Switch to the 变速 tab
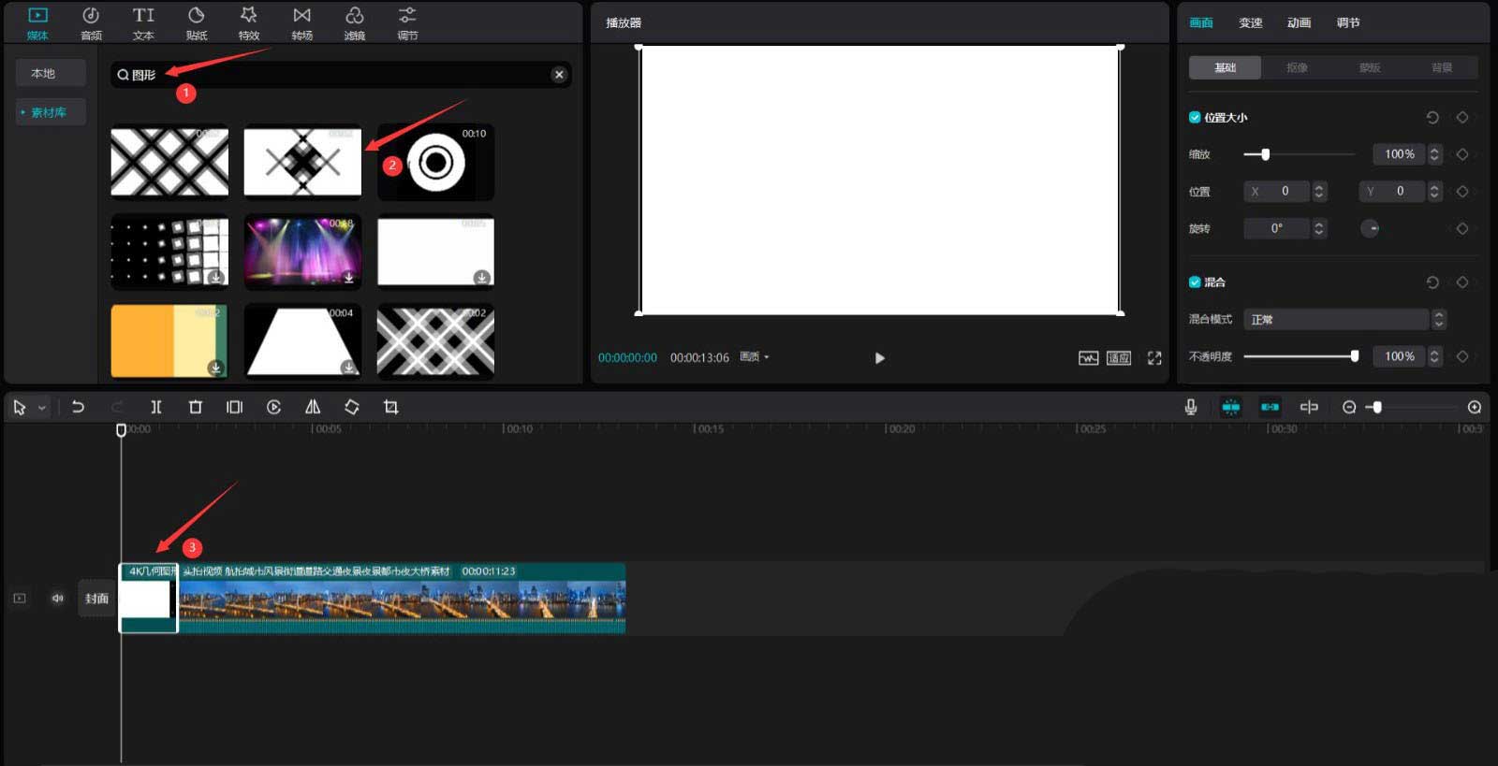The width and height of the screenshot is (1498, 766). pos(1250,22)
